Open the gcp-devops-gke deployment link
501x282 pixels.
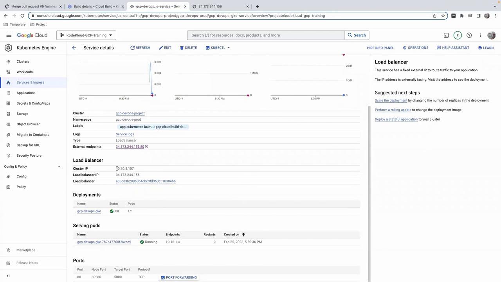click(x=89, y=211)
